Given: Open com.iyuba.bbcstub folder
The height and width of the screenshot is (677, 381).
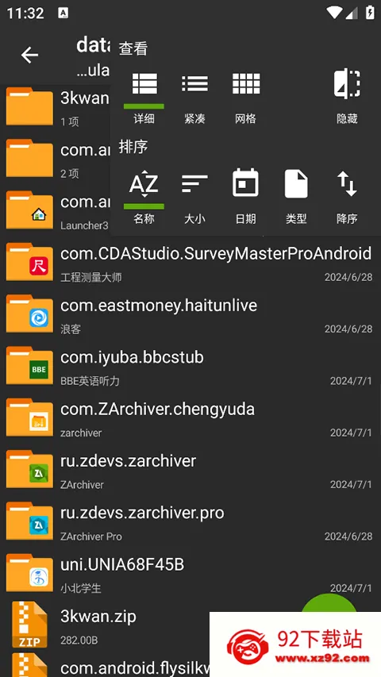Looking at the screenshot, I should coord(190,367).
